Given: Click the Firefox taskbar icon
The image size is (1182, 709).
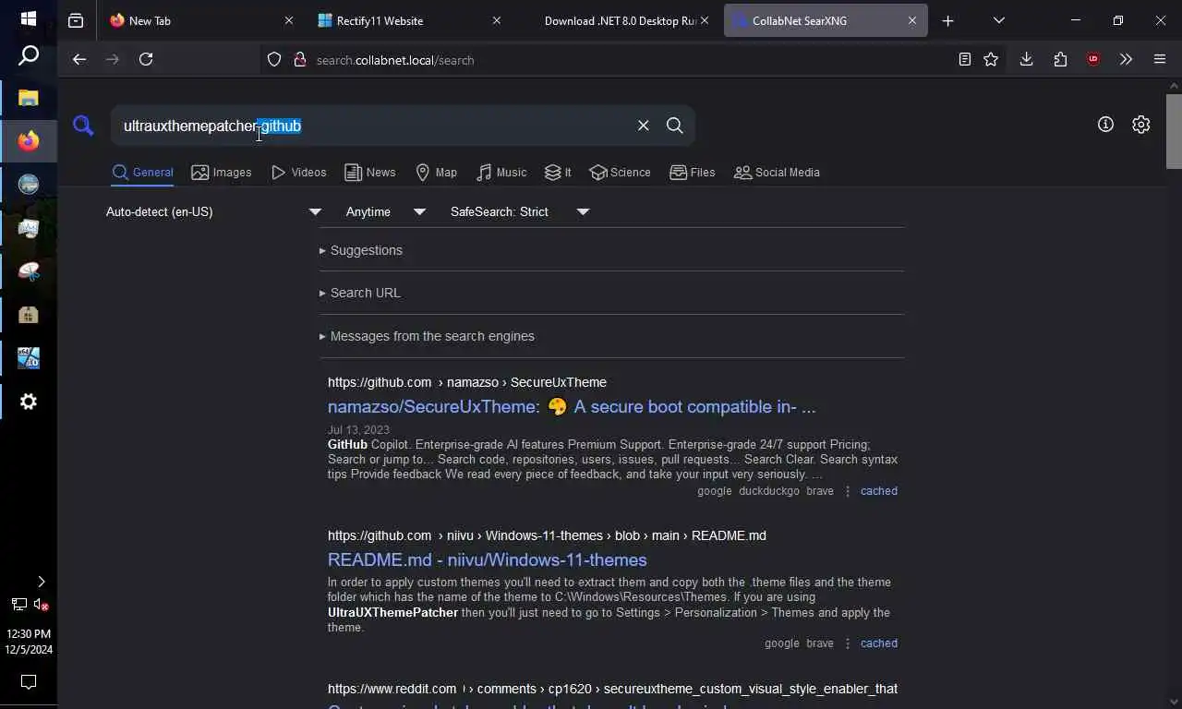Looking at the screenshot, I should click(28, 140).
